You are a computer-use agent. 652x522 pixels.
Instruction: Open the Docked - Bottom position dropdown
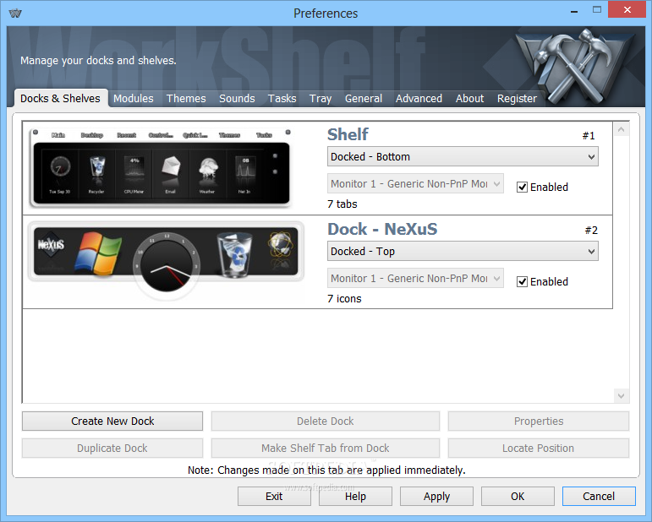463,156
